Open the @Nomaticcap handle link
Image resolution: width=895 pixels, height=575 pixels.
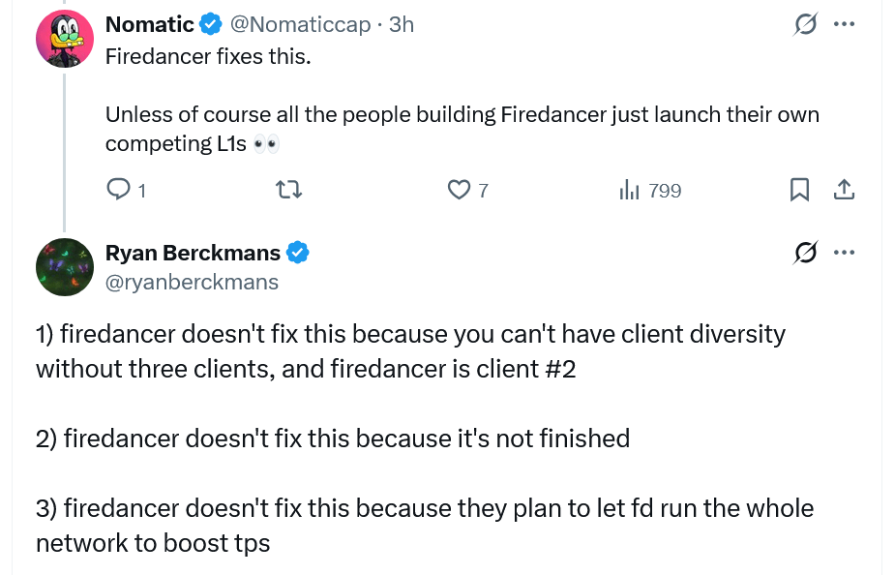point(300,24)
